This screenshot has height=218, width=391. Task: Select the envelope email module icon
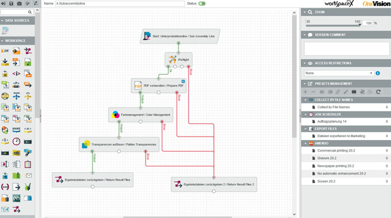click(x=28, y=176)
